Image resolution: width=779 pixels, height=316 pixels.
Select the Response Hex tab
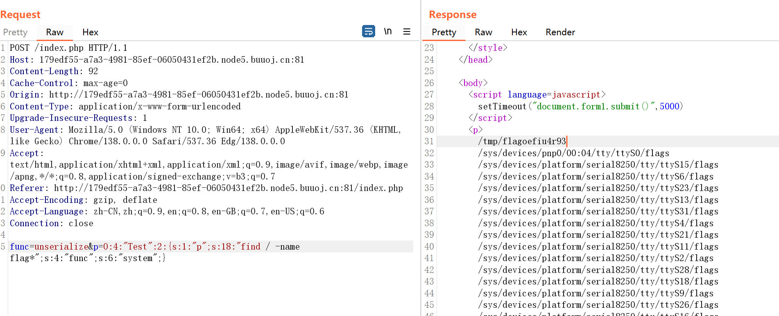[x=519, y=32]
